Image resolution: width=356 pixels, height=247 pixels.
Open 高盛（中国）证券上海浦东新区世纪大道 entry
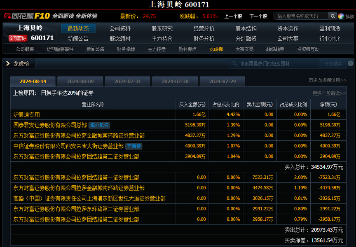tap(89, 198)
